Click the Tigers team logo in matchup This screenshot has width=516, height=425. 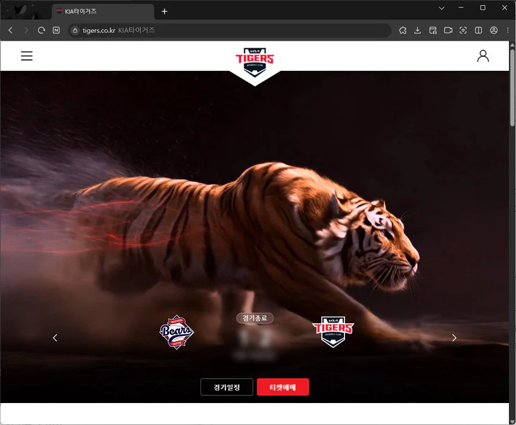[x=333, y=332]
